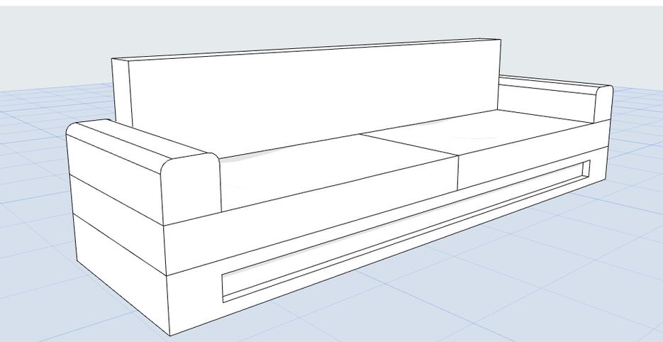This screenshot has height=342, width=663.
Task: Select the sofa backrest front face
Action: (x=312, y=92)
